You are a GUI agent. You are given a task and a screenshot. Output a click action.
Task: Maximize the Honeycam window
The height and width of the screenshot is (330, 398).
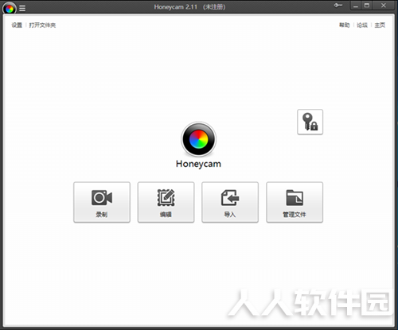click(x=367, y=6)
